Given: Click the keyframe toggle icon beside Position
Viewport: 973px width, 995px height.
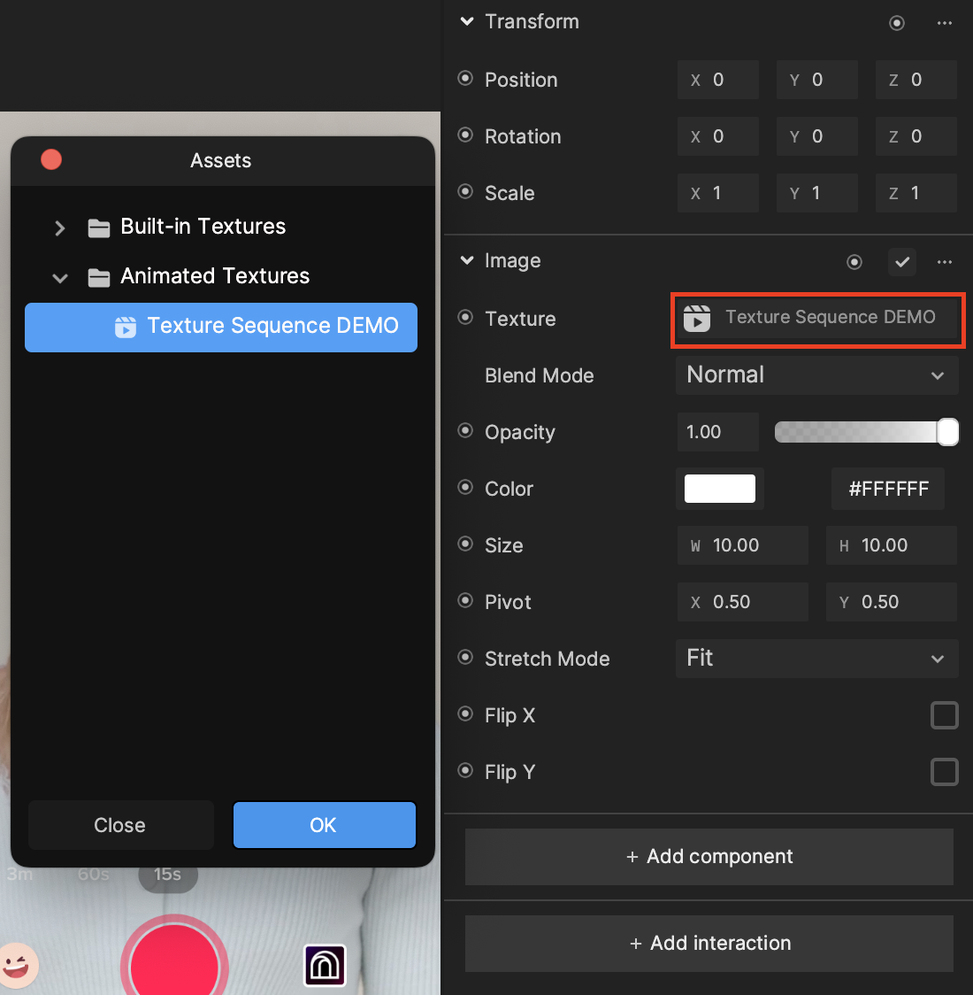Looking at the screenshot, I should click(x=465, y=79).
